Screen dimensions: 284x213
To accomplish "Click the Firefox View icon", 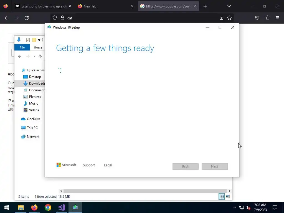I will 6,6.
